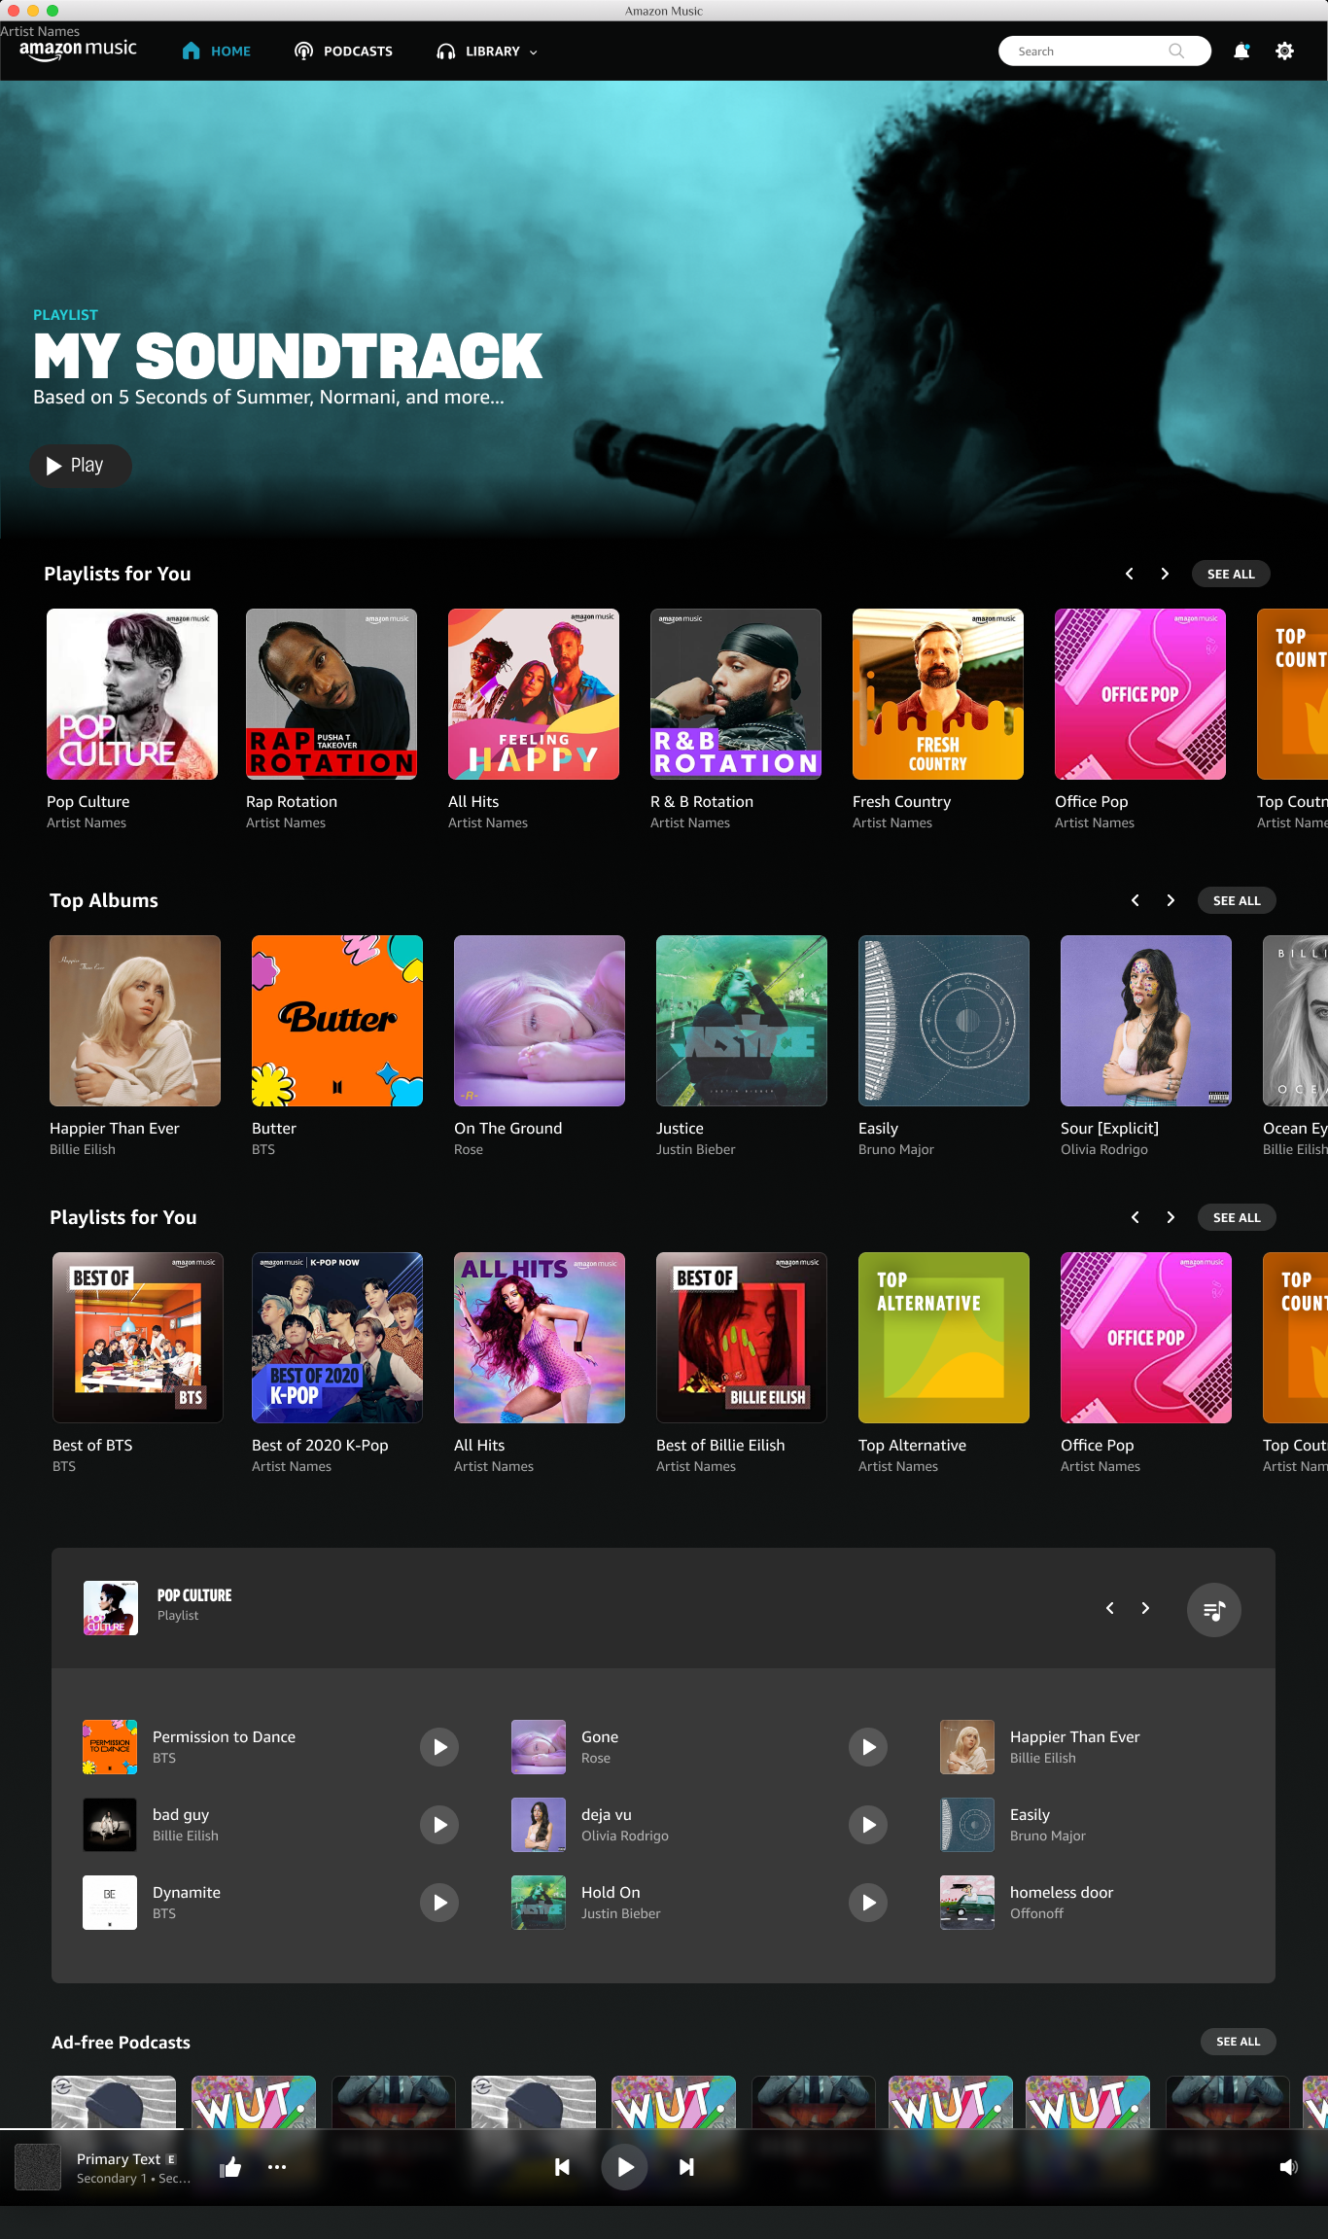Click the search magnifier icon
The height and width of the screenshot is (2239, 1328).
tap(1176, 52)
